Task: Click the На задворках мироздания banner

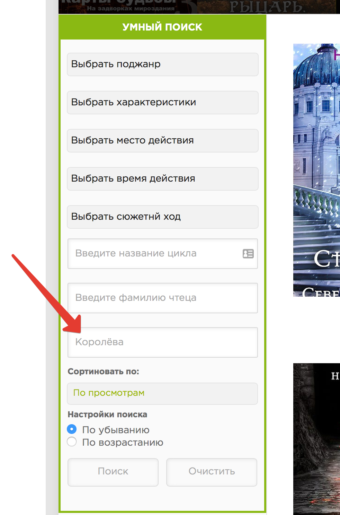Action: (x=127, y=7)
